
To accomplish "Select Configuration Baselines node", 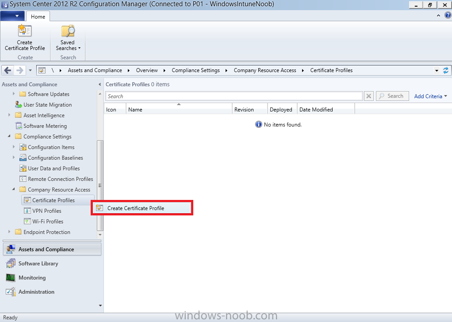I will click(x=51, y=158).
